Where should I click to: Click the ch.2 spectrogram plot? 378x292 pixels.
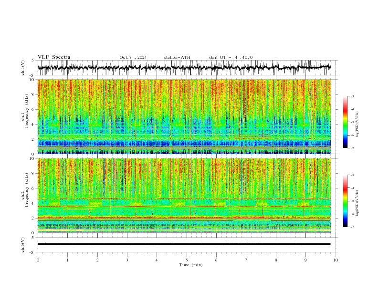pyautogui.click(x=184, y=196)
